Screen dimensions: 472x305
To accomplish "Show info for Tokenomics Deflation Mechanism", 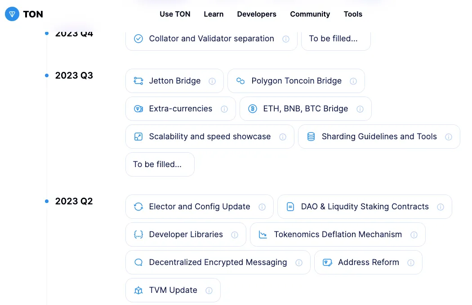I will (414, 235).
